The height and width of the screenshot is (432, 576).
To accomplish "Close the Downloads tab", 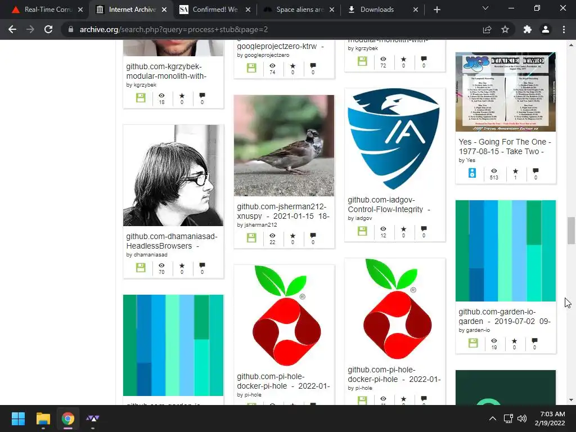I will (x=416, y=10).
